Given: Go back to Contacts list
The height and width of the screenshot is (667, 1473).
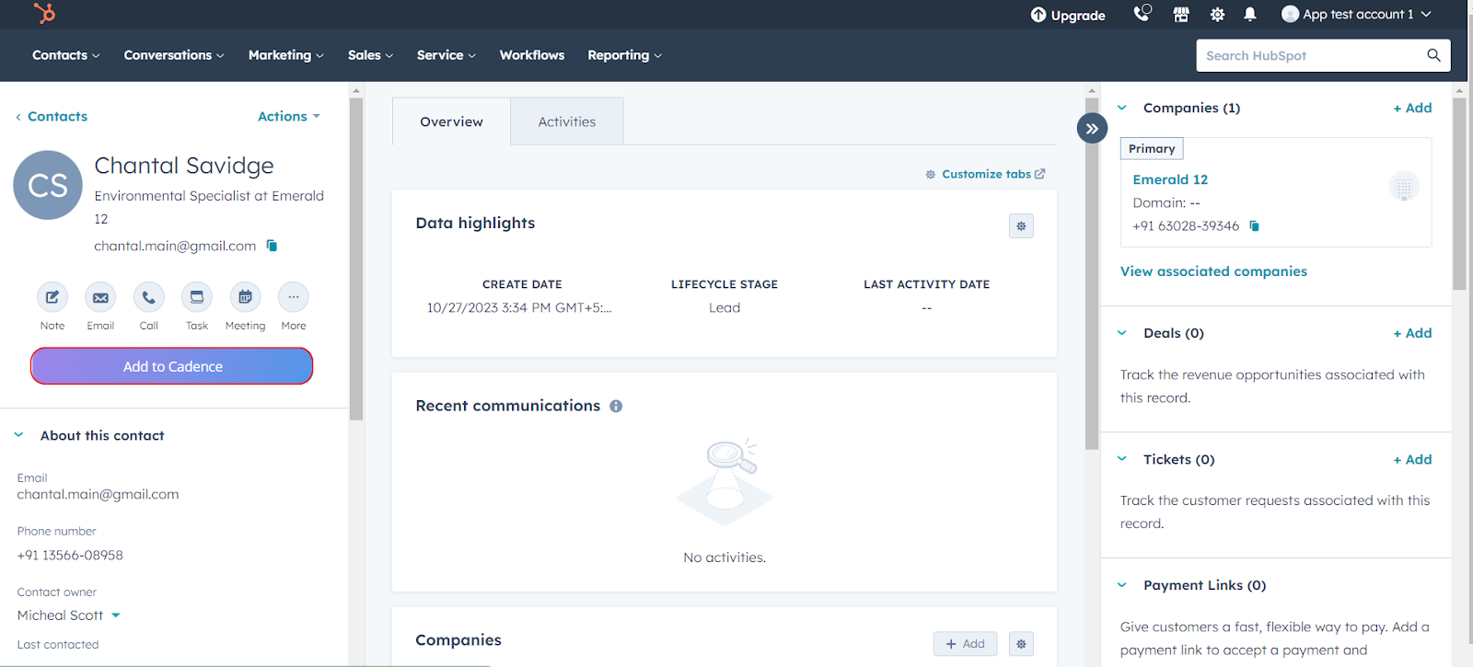Looking at the screenshot, I should pos(52,116).
